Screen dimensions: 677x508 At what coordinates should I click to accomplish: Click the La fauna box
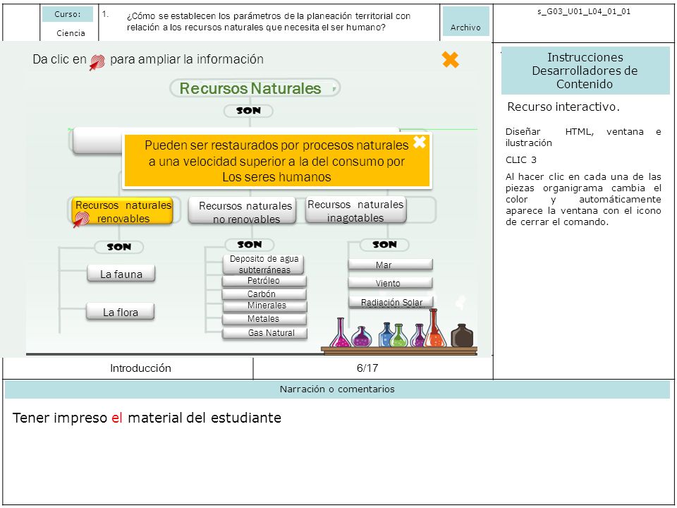[121, 274]
